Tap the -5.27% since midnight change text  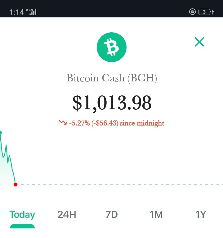coord(117,123)
